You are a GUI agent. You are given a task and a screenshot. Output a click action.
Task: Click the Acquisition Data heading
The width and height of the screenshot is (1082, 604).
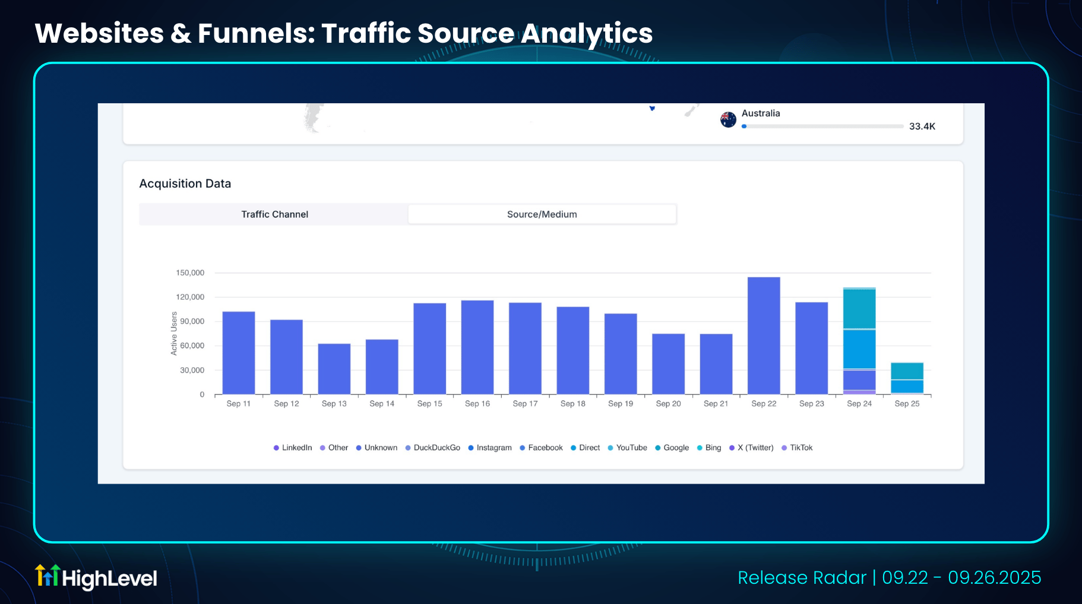(x=185, y=184)
